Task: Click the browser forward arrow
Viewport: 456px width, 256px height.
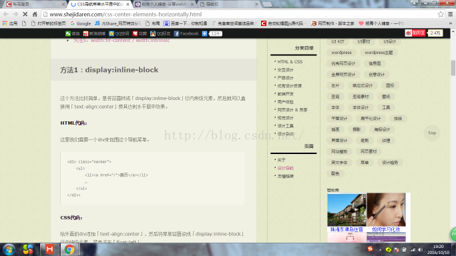Action: [x=15, y=14]
